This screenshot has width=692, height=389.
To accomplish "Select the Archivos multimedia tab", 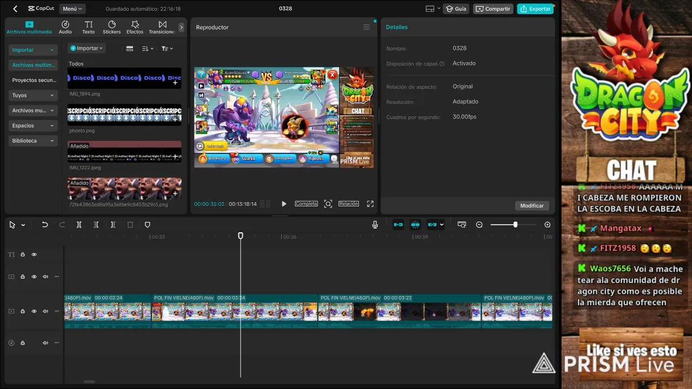I will (x=29, y=28).
